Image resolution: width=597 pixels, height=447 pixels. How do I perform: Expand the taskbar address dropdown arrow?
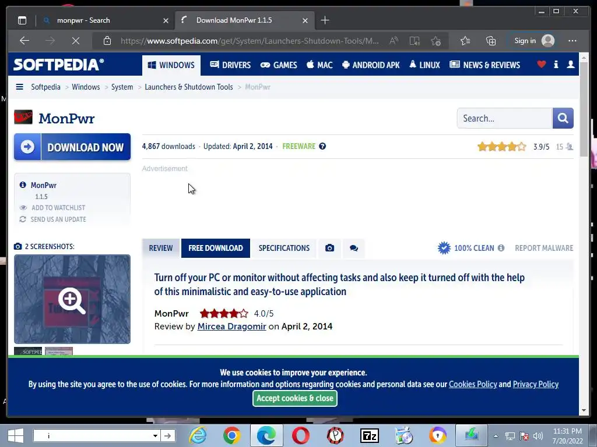155,435
